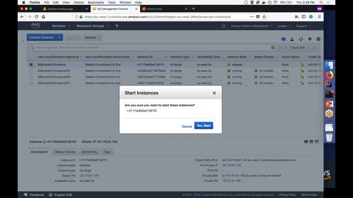Click the filter help question icon
353x198 pixels.
coord(273,47)
